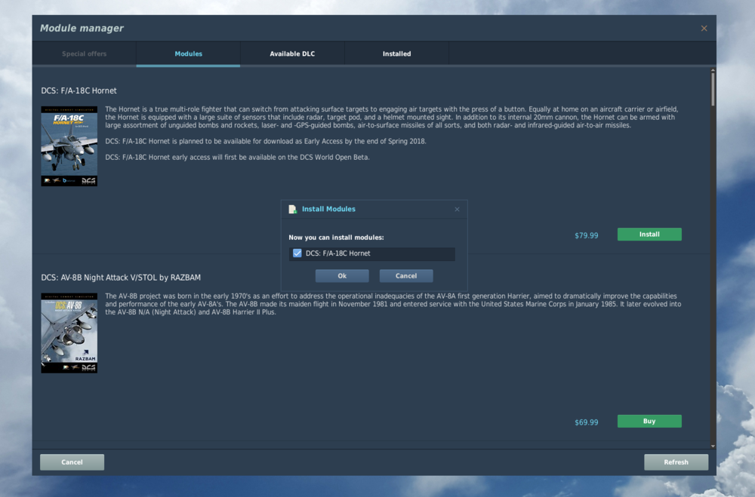Click the DCS: F/A-18C Hornet dialog entry label
This screenshot has width=755, height=497.
click(338, 253)
